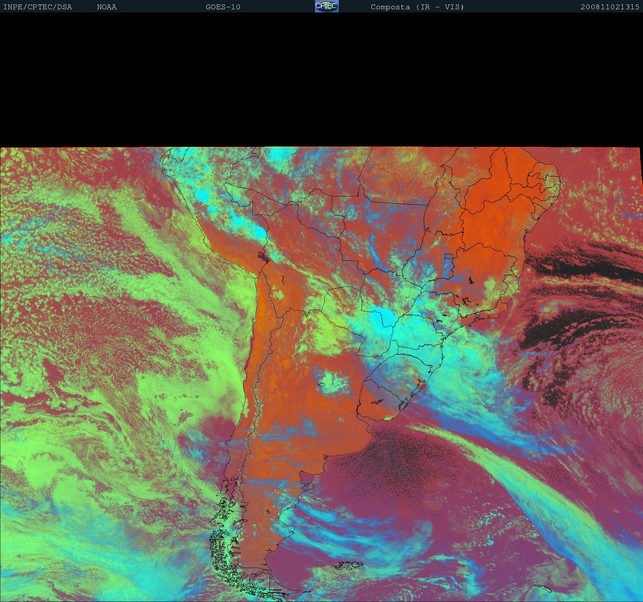The image size is (643, 602).
Task: Click the INPE/CPTEC/DSA header label
Action: tap(37, 7)
